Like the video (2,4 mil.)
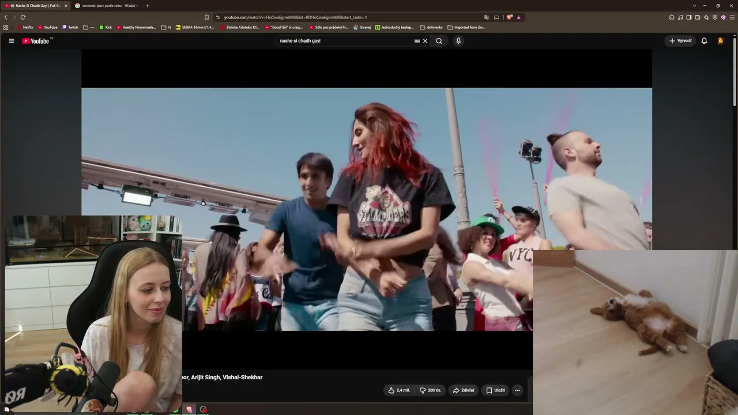This screenshot has height=415, width=738. [x=399, y=390]
